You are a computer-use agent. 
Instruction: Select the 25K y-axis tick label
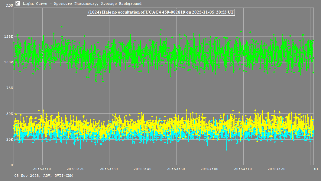9,139
